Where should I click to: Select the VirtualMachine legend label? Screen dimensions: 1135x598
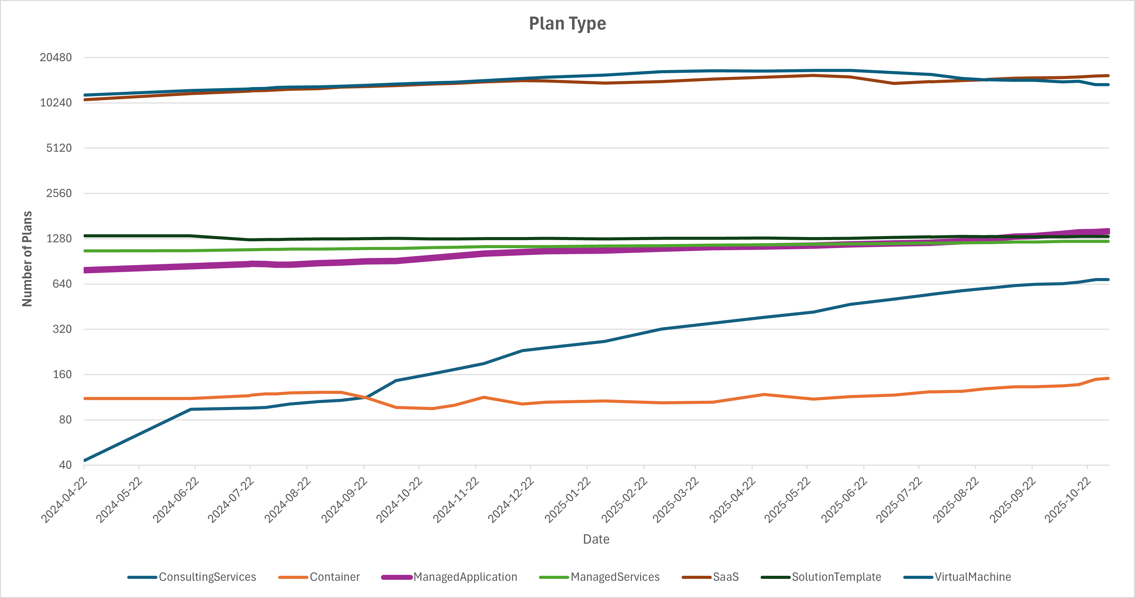pos(973,577)
